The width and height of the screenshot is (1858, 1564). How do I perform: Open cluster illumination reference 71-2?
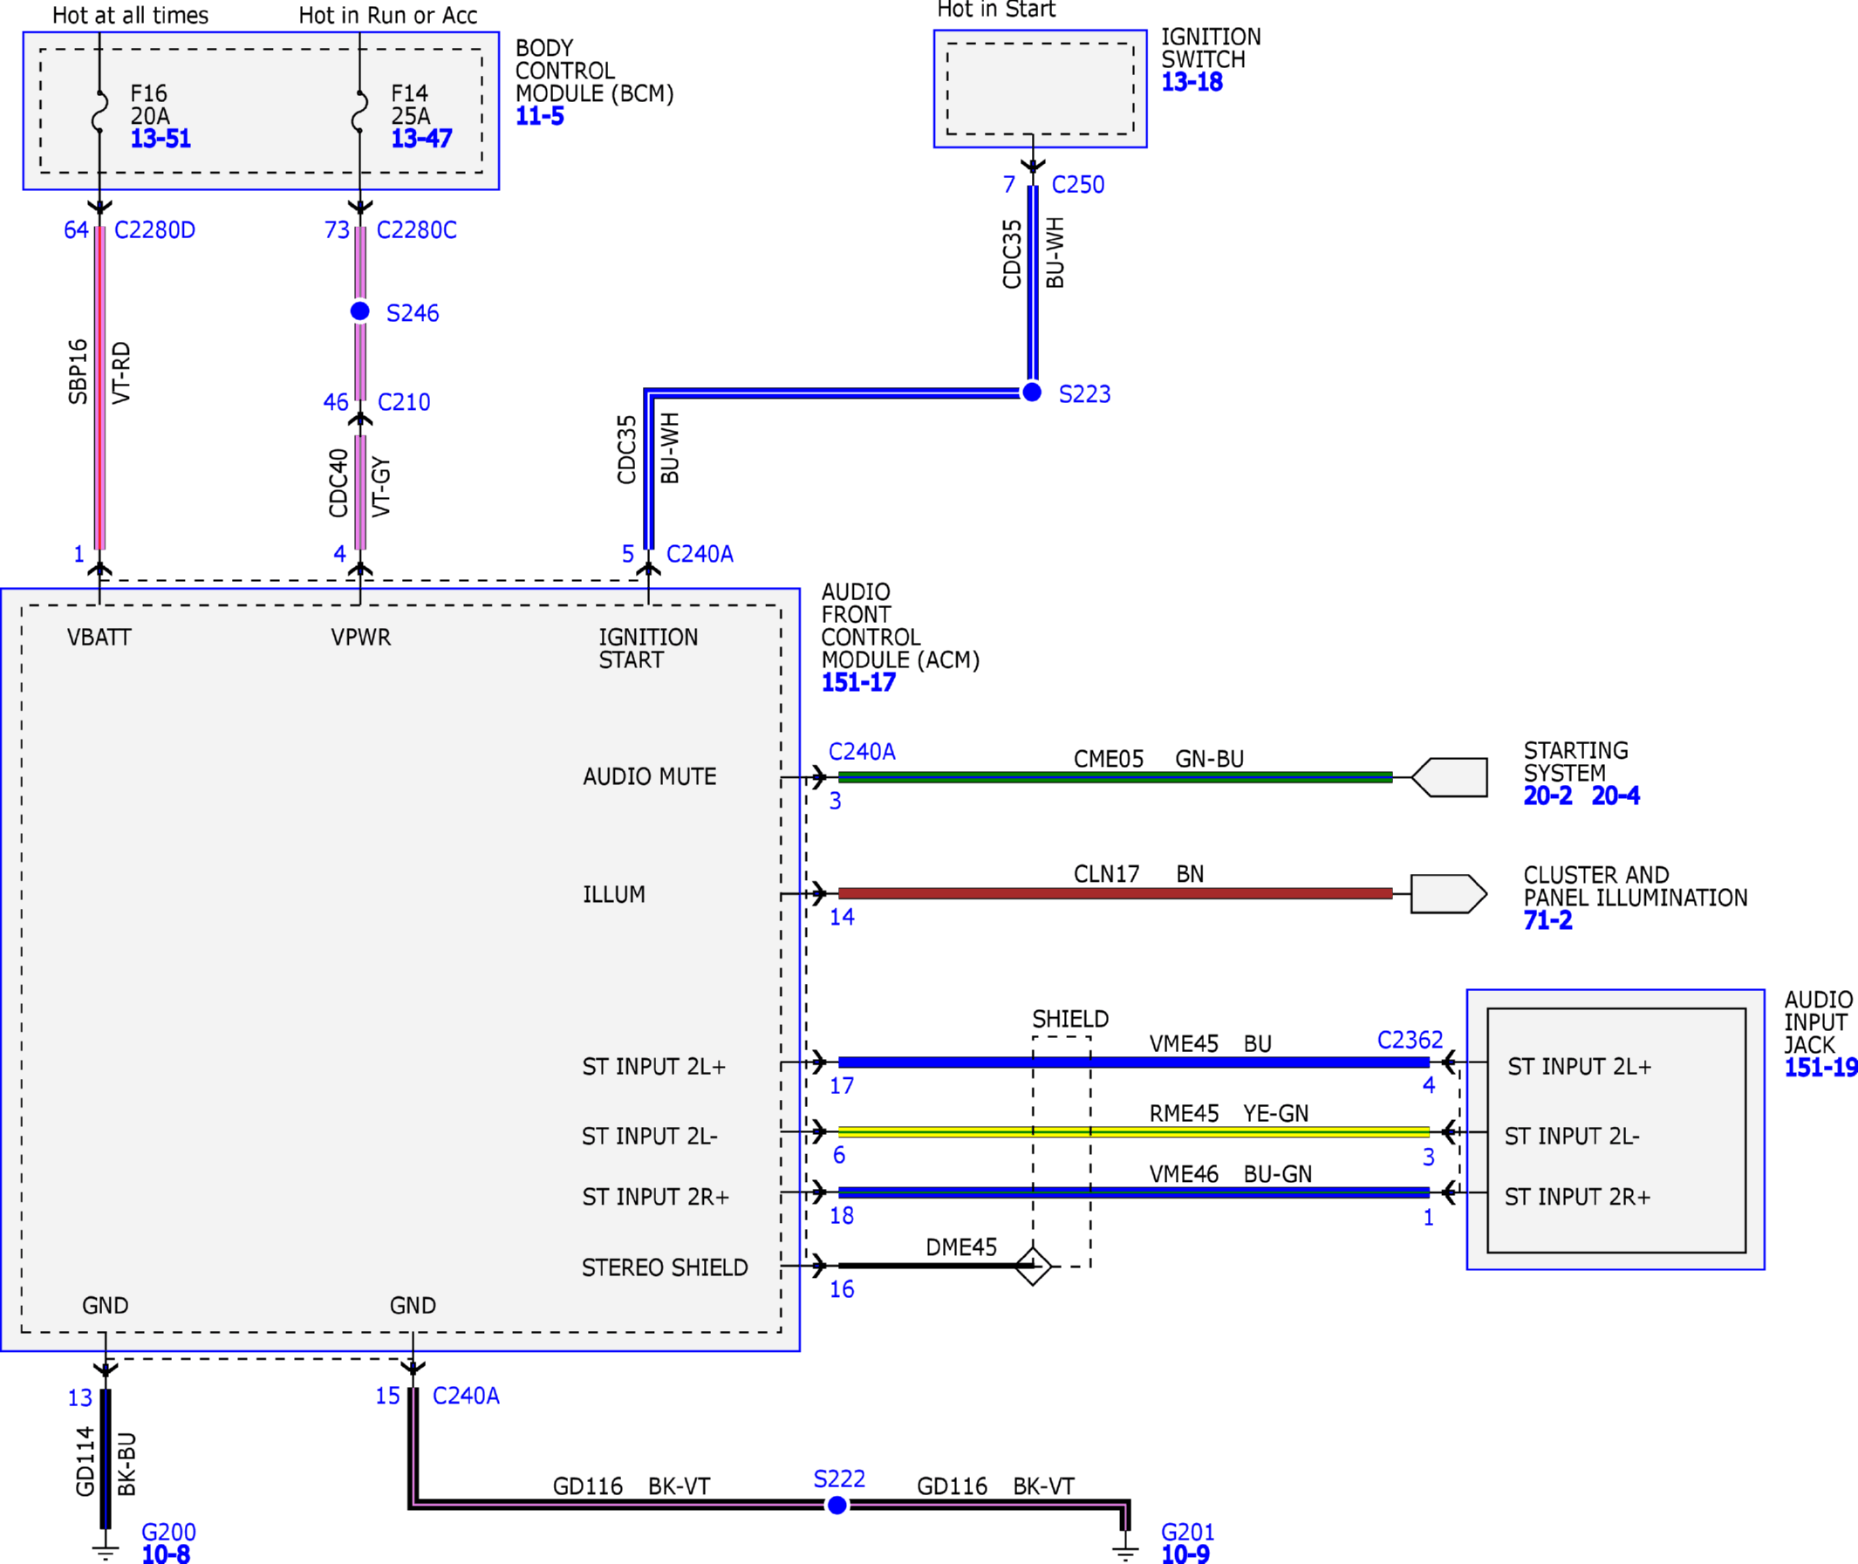click(x=1547, y=920)
